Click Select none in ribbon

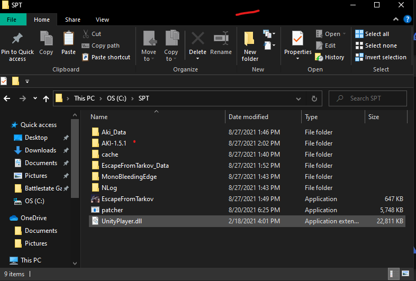[376, 46]
